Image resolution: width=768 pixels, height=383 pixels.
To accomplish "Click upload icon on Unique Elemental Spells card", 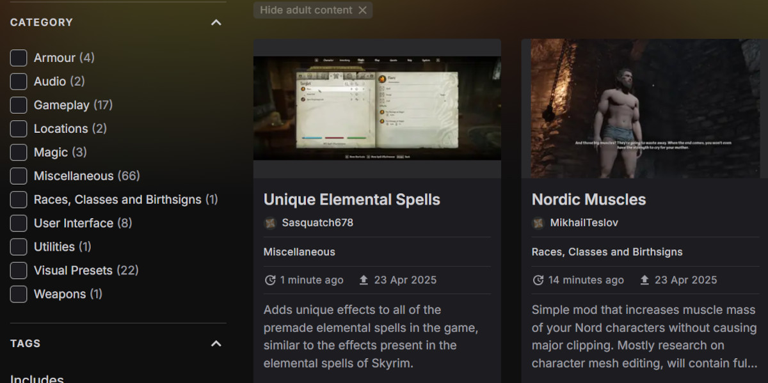I will (364, 280).
